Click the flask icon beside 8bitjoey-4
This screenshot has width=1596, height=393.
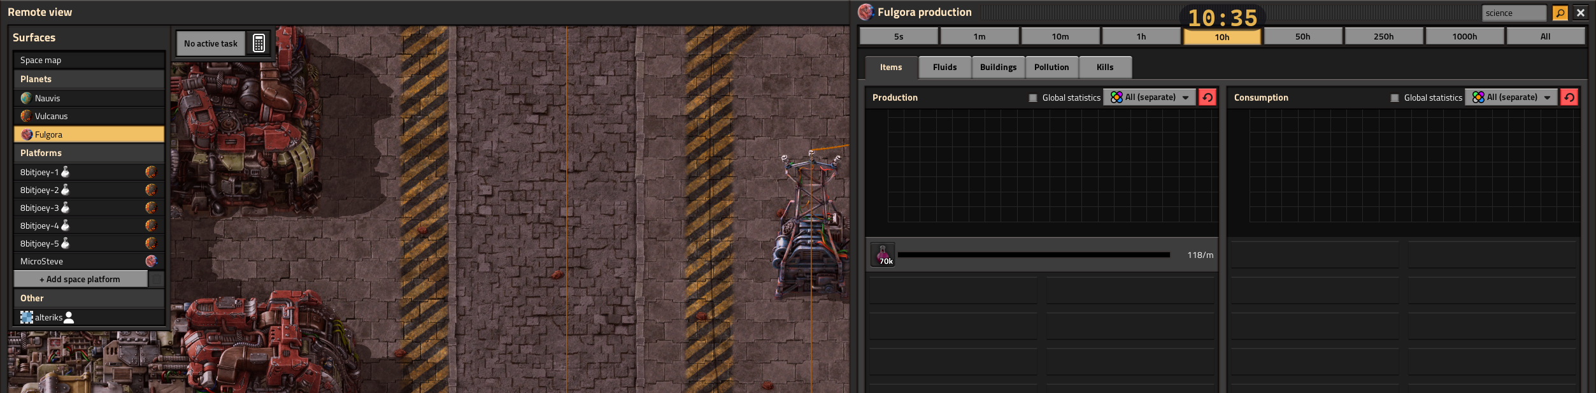click(x=65, y=225)
